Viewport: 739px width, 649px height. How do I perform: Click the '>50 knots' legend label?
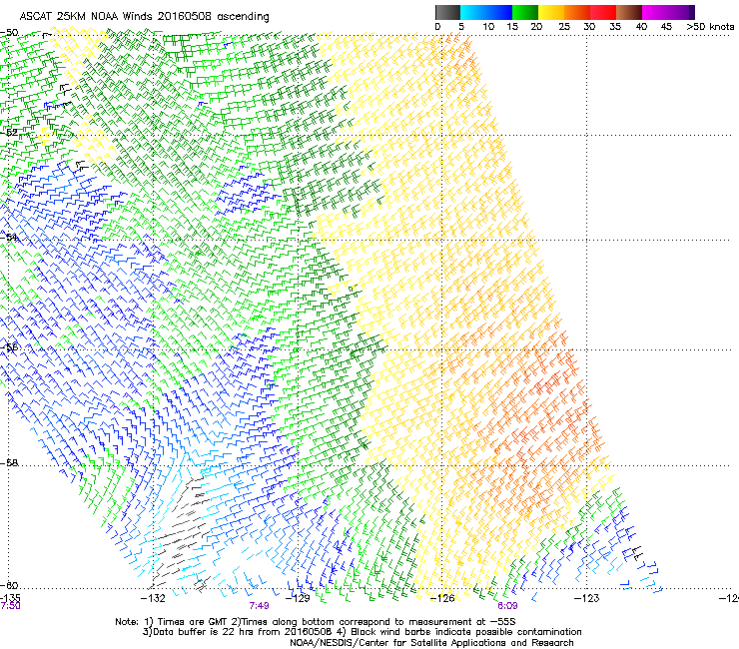(x=710, y=27)
